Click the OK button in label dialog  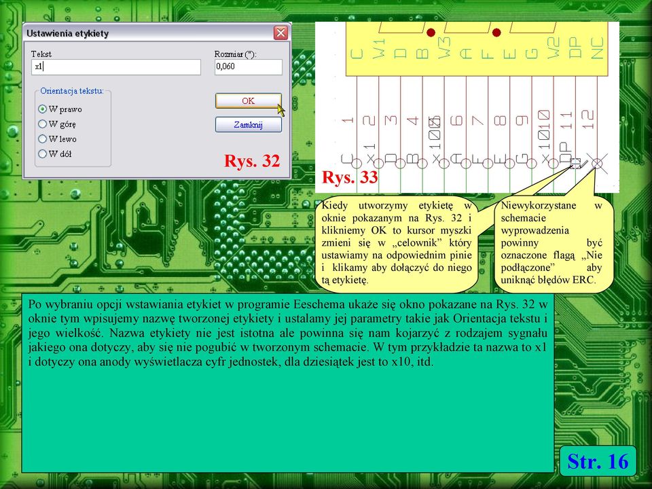[249, 101]
